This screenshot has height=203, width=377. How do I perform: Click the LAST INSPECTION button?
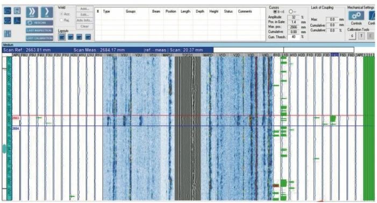[x=39, y=31]
